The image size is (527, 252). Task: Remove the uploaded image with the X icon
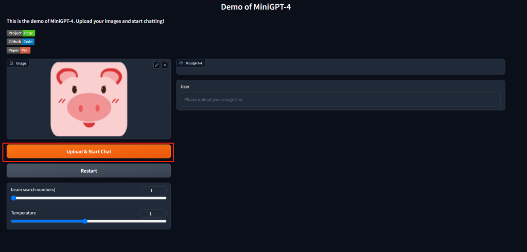pyautogui.click(x=165, y=65)
